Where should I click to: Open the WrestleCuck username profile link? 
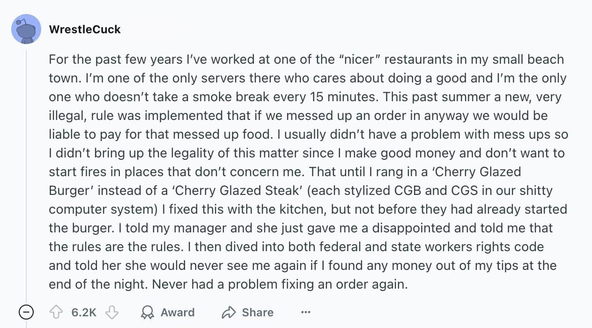(x=85, y=29)
